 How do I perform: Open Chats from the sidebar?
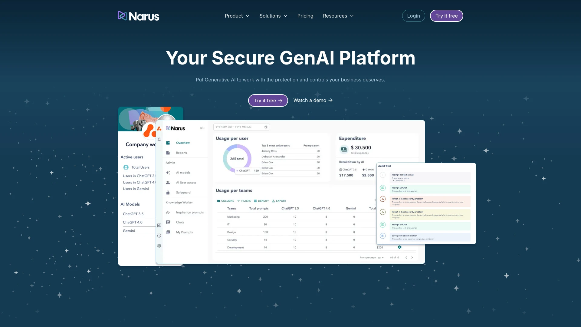[x=180, y=222]
